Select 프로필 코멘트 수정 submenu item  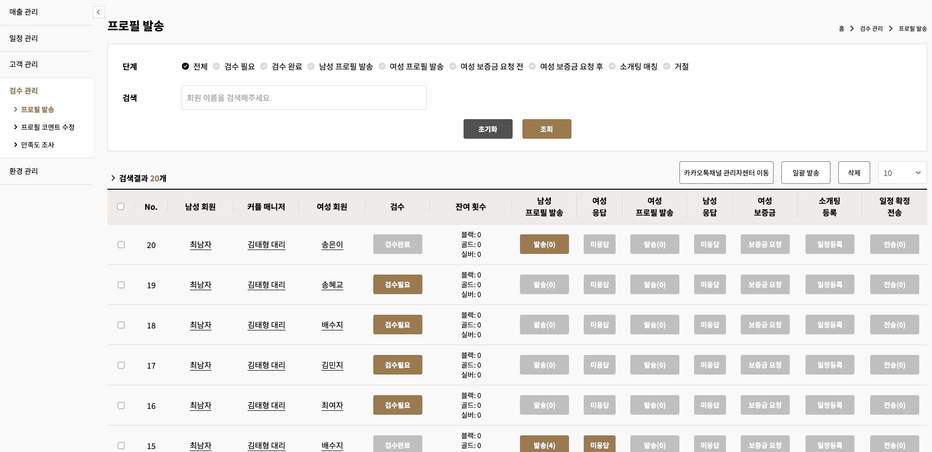(48, 127)
